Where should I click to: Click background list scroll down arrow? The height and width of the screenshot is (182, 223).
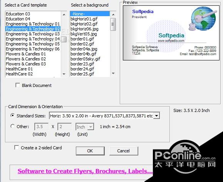113,73
